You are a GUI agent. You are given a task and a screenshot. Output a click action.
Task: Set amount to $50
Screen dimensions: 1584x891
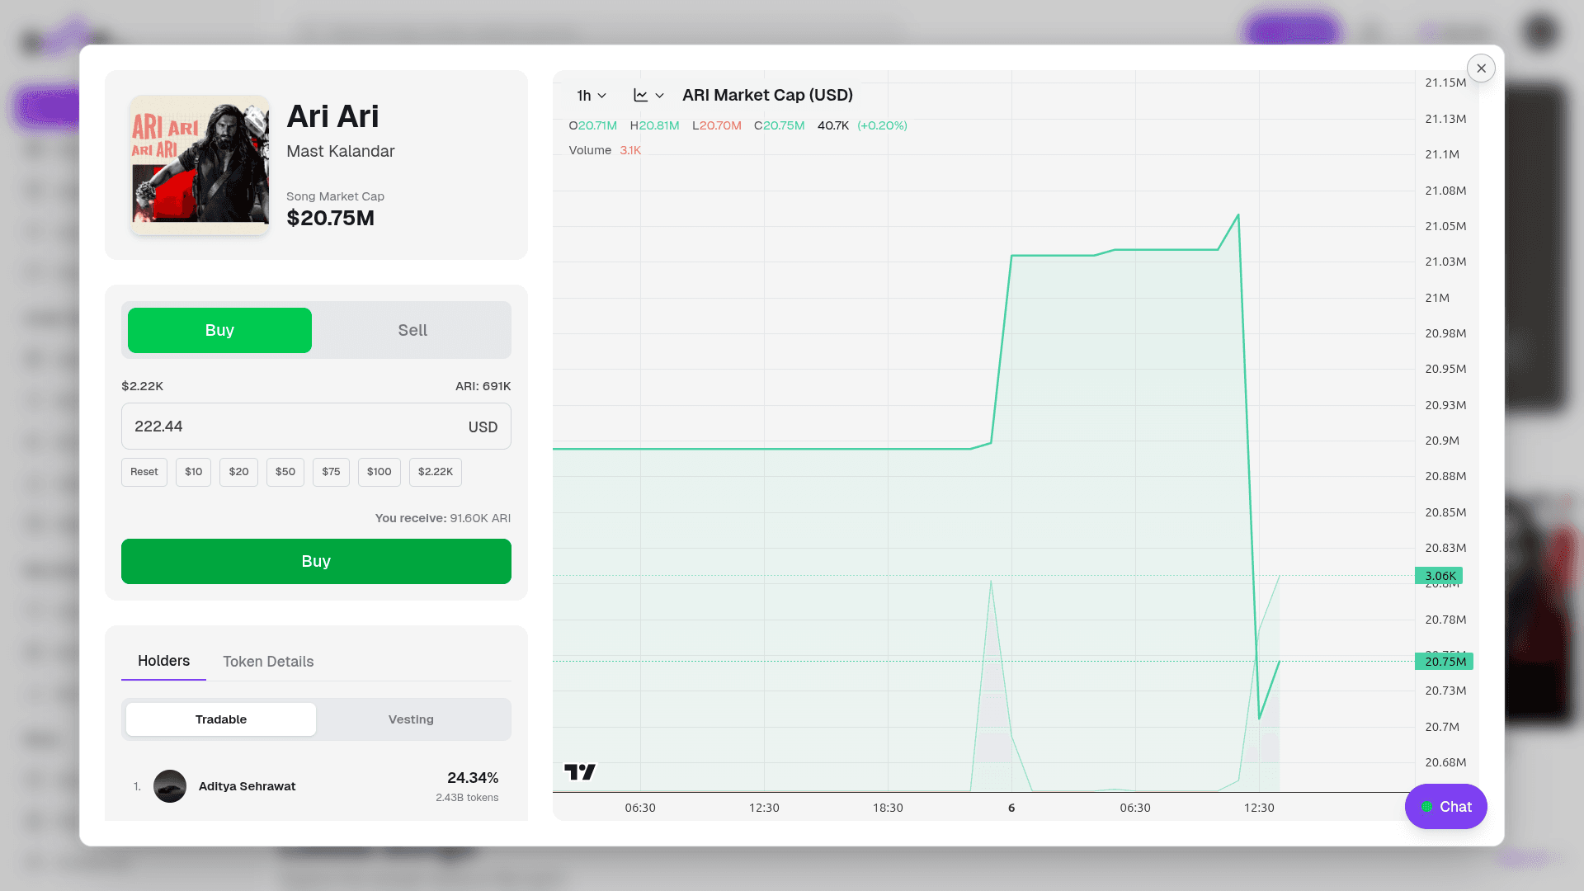tap(285, 472)
